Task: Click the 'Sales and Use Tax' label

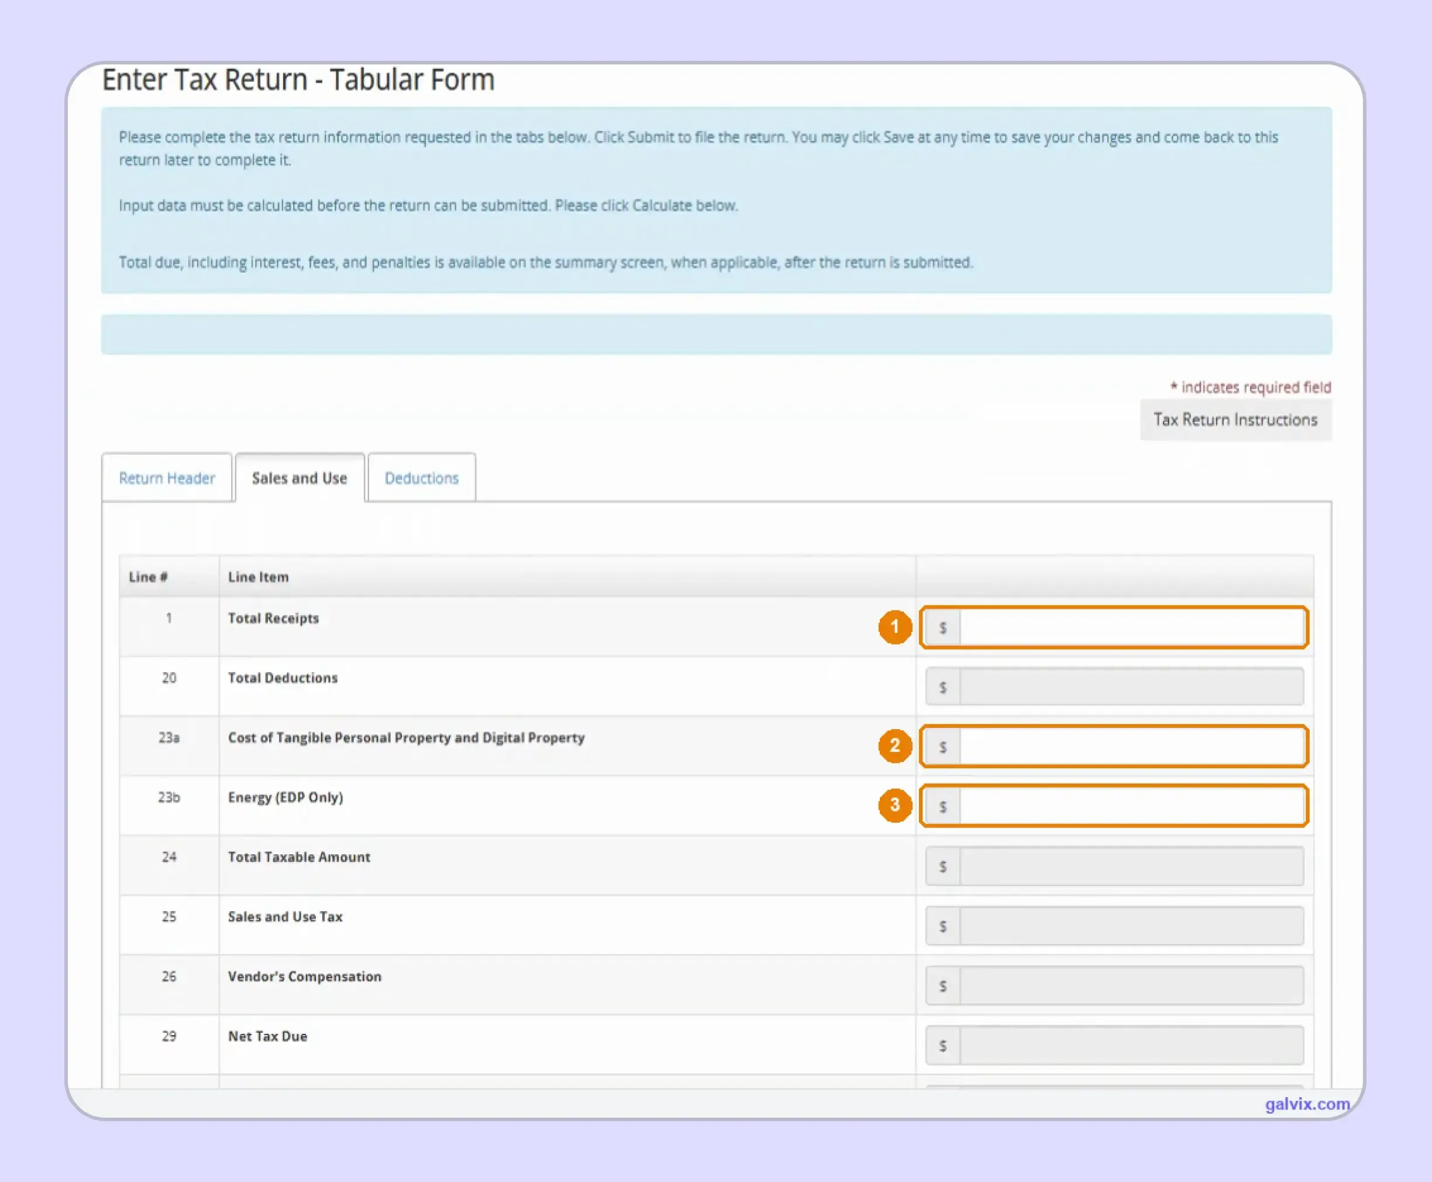Action: [x=285, y=917]
